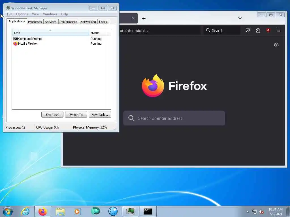Click the Firefox address bar field
290x217 pixels.
160,31
